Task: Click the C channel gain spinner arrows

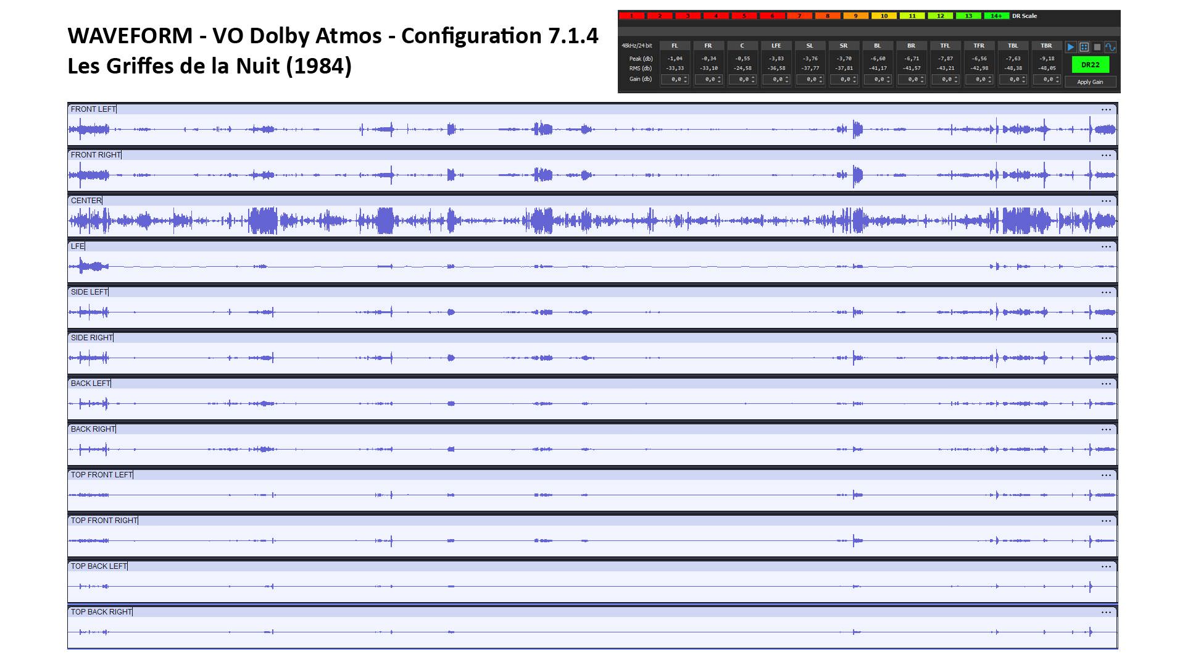Action: (754, 80)
